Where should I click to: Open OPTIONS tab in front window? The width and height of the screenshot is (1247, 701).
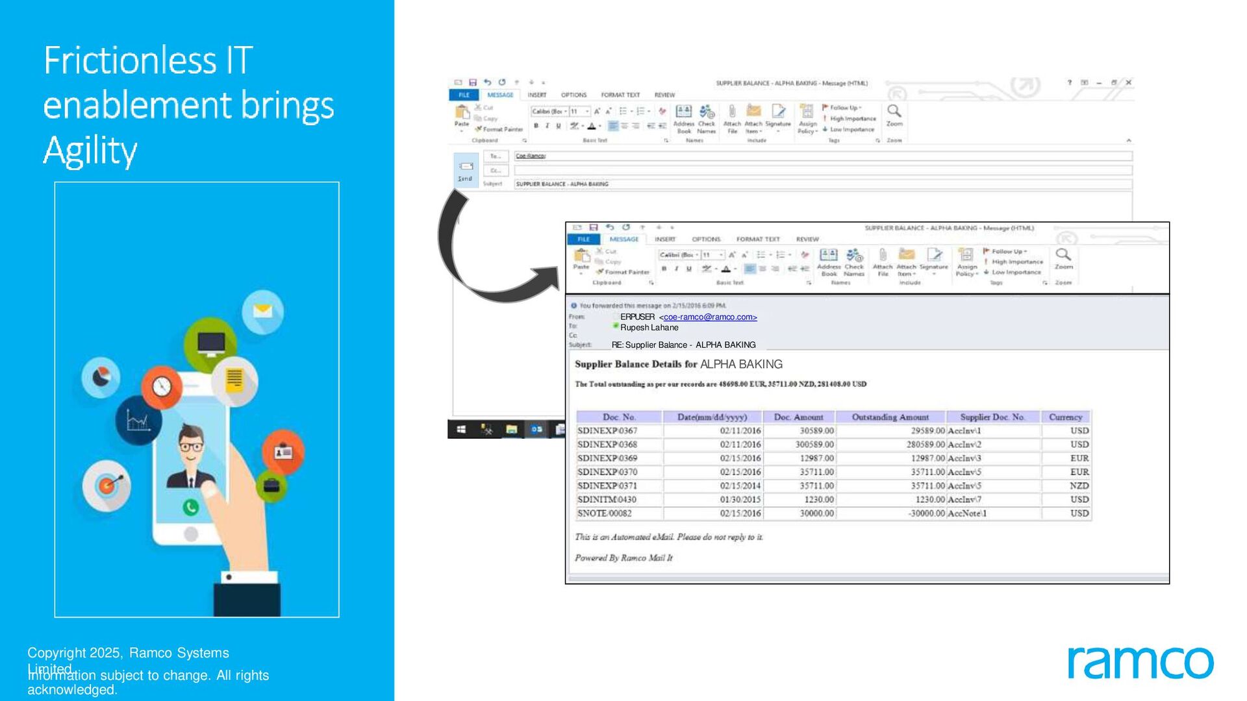706,240
